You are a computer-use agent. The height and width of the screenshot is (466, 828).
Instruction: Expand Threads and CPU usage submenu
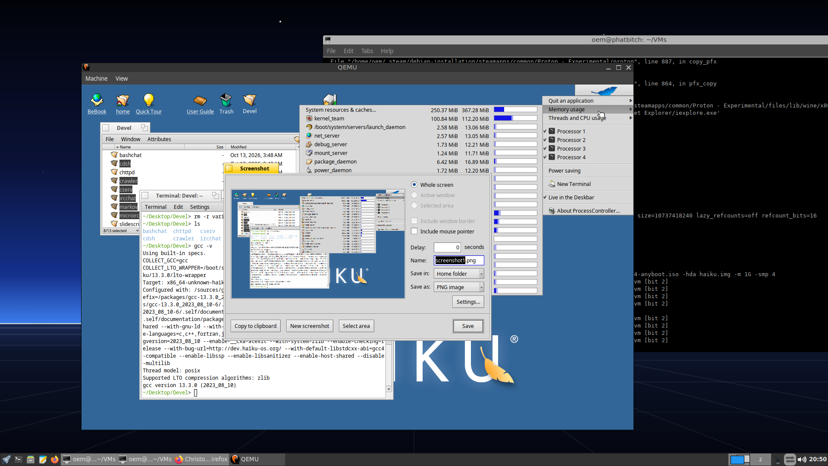588,118
